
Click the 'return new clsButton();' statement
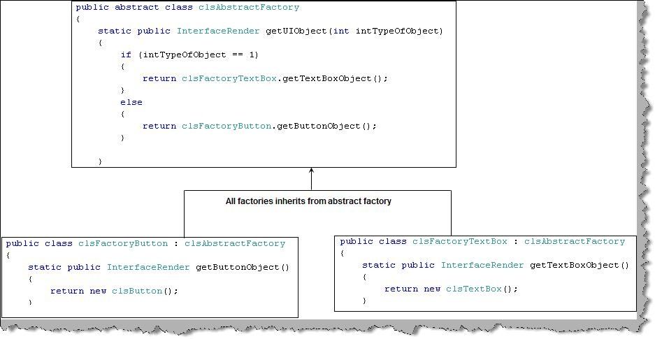click(114, 291)
